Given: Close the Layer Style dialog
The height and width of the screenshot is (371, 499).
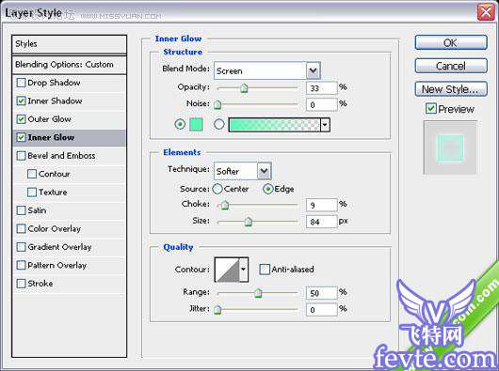Looking at the screenshot, I should 486,12.
